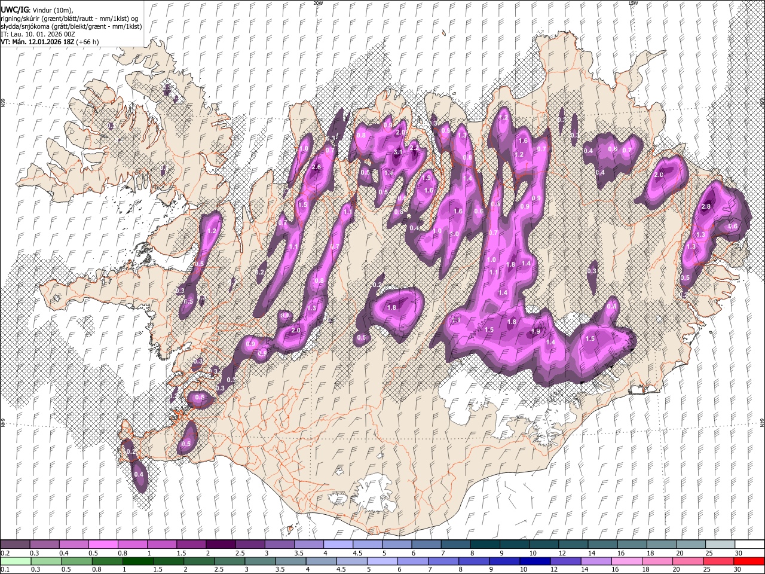Image resolution: width=765 pixels, height=574 pixels.
Task: Select the rain scale swatch between 2.5 and 3
Action: pyautogui.click(x=229, y=561)
